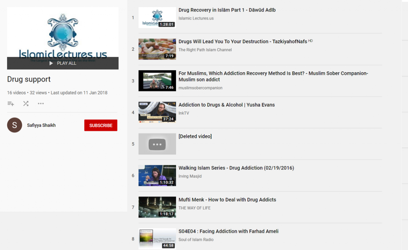Open the playlist more options menu
The width and height of the screenshot is (408, 250).
pyautogui.click(x=41, y=104)
